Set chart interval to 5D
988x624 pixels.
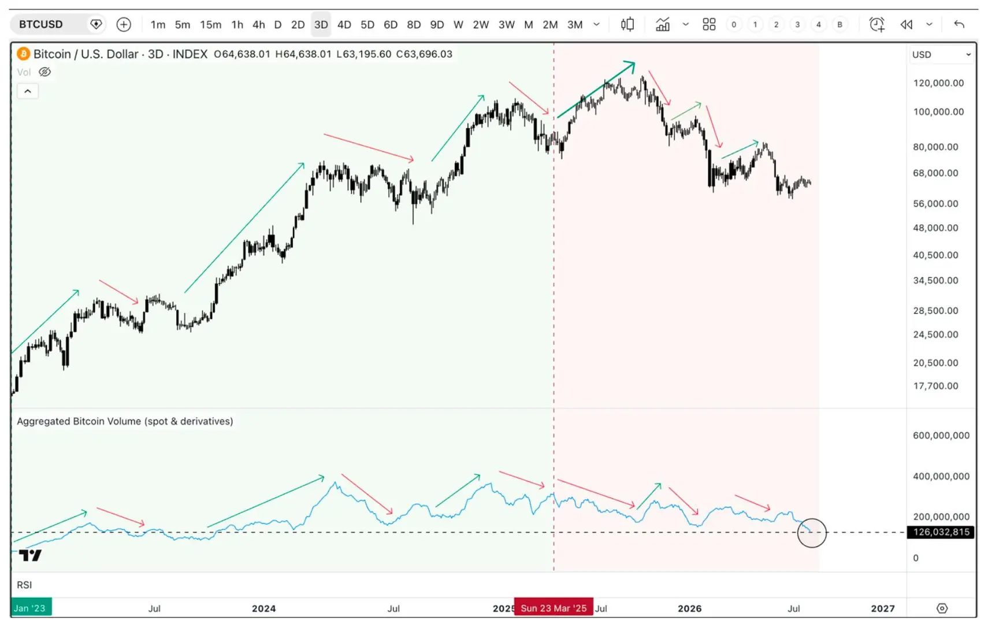(x=367, y=25)
